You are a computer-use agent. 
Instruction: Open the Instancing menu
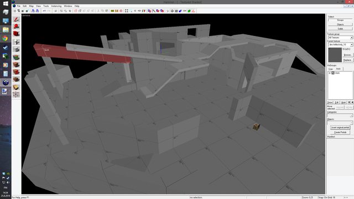pos(56,6)
